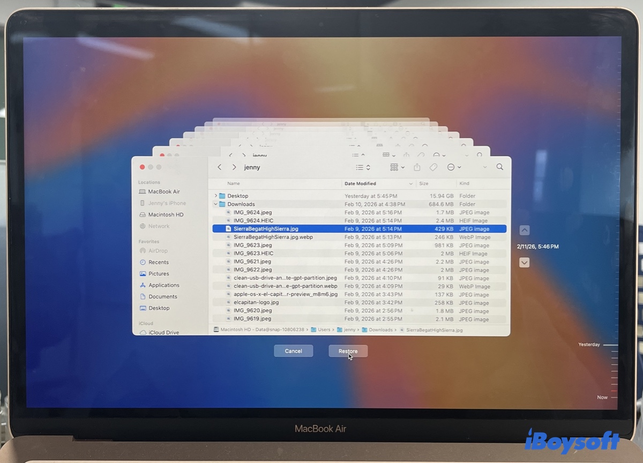The width and height of the screenshot is (643, 463).
Task: Click the Tags icon in the toolbar
Action: [x=432, y=167]
